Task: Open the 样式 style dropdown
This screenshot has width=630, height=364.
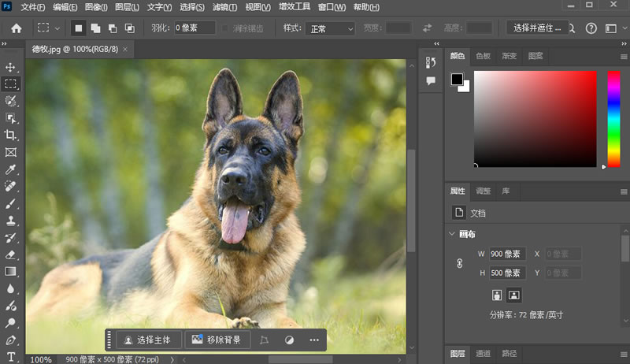Action: 331,28
